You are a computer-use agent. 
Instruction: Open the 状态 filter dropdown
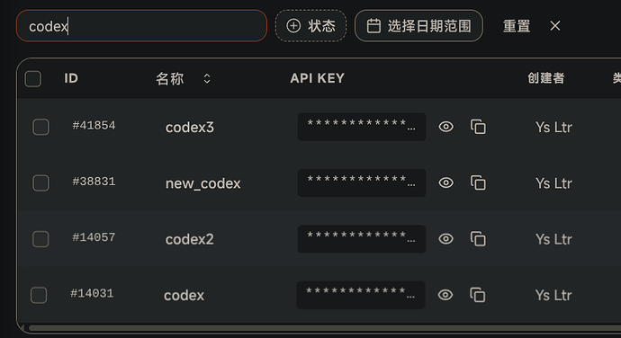(310, 26)
